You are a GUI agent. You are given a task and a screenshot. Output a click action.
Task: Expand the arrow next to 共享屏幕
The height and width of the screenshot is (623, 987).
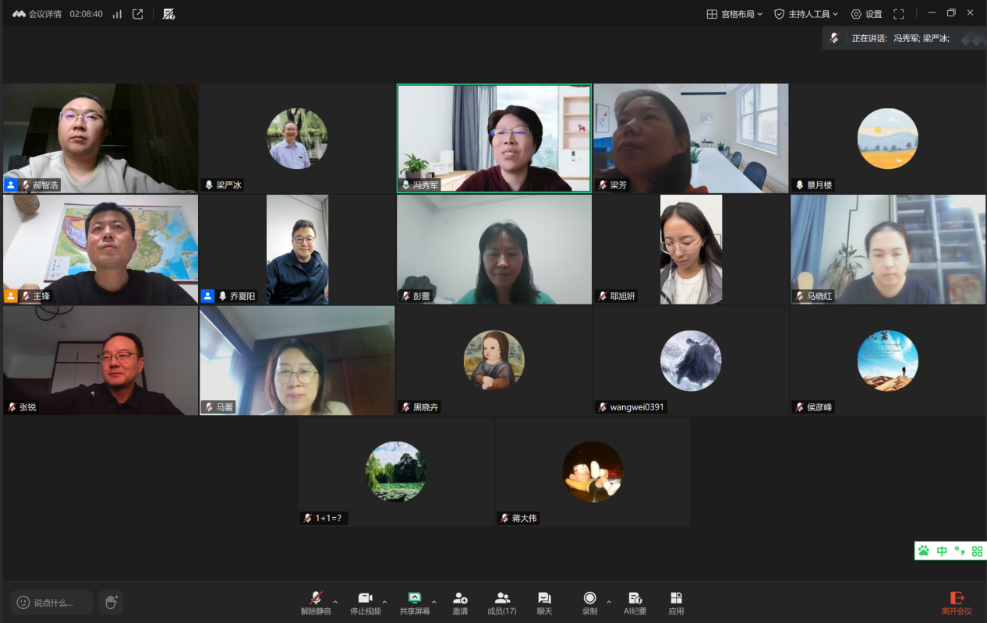(434, 602)
